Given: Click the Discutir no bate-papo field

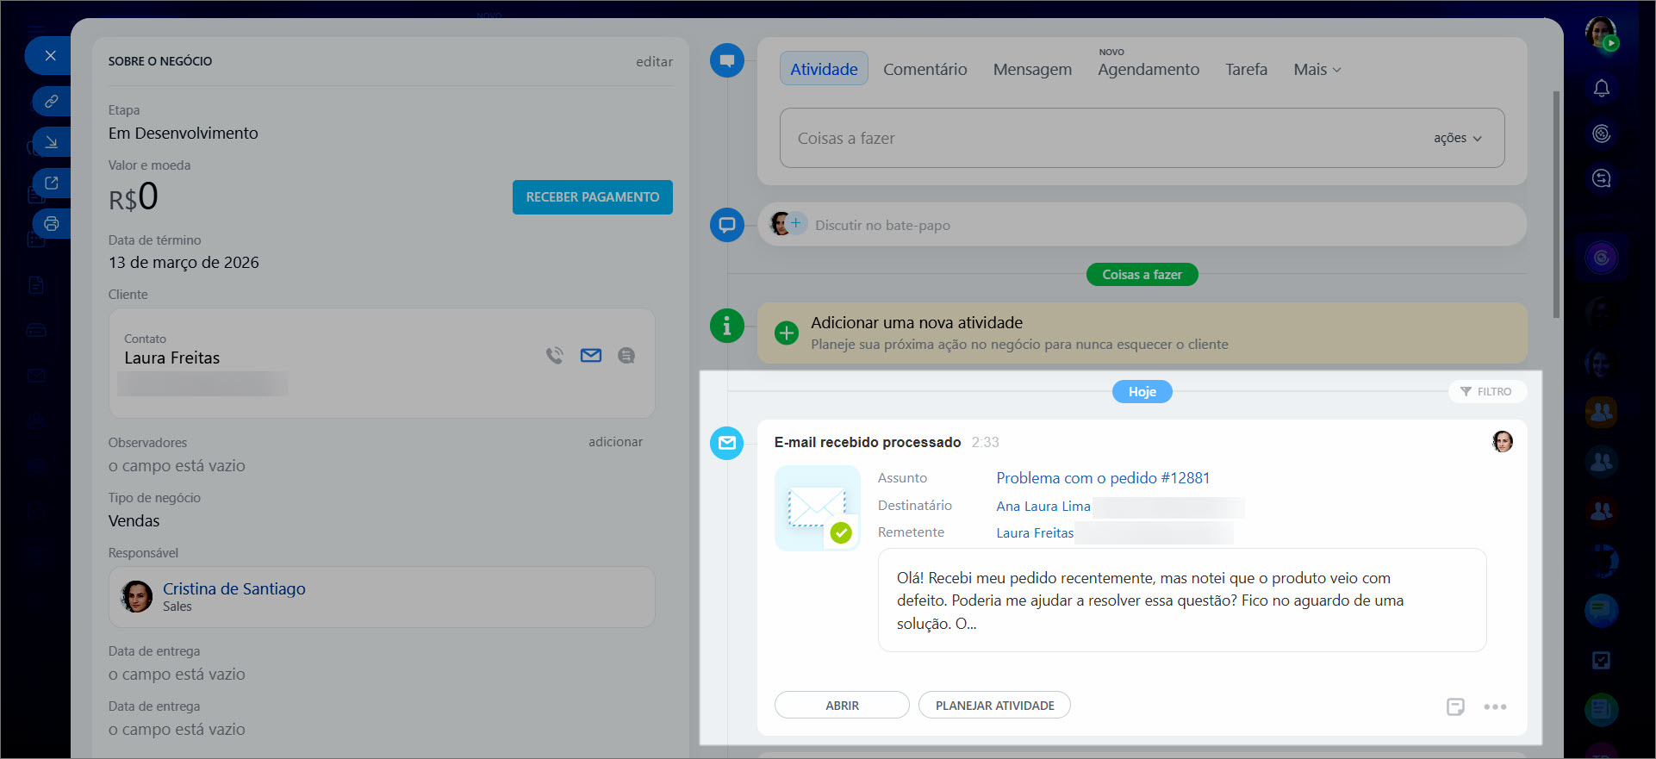Looking at the screenshot, I should point(882,225).
